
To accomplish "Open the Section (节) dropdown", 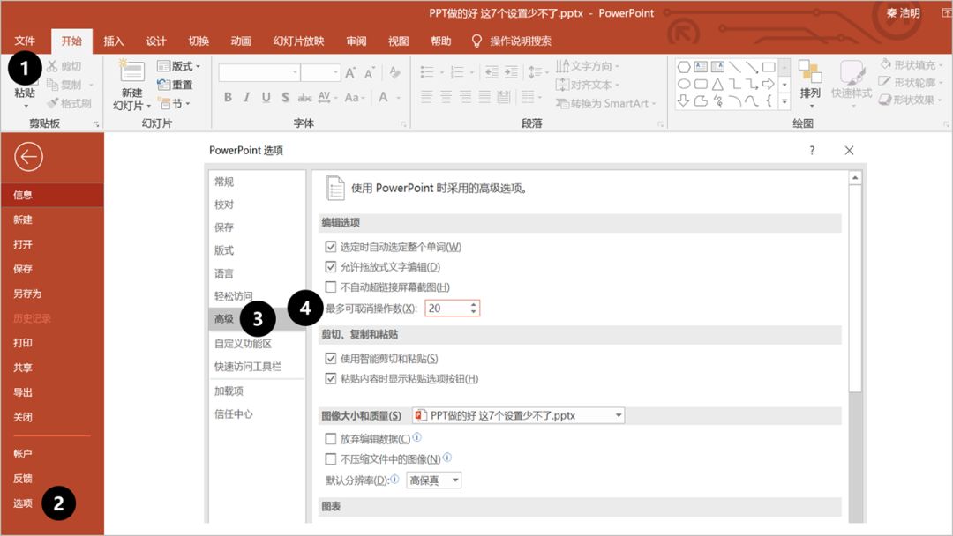I will (x=174, y=103).
